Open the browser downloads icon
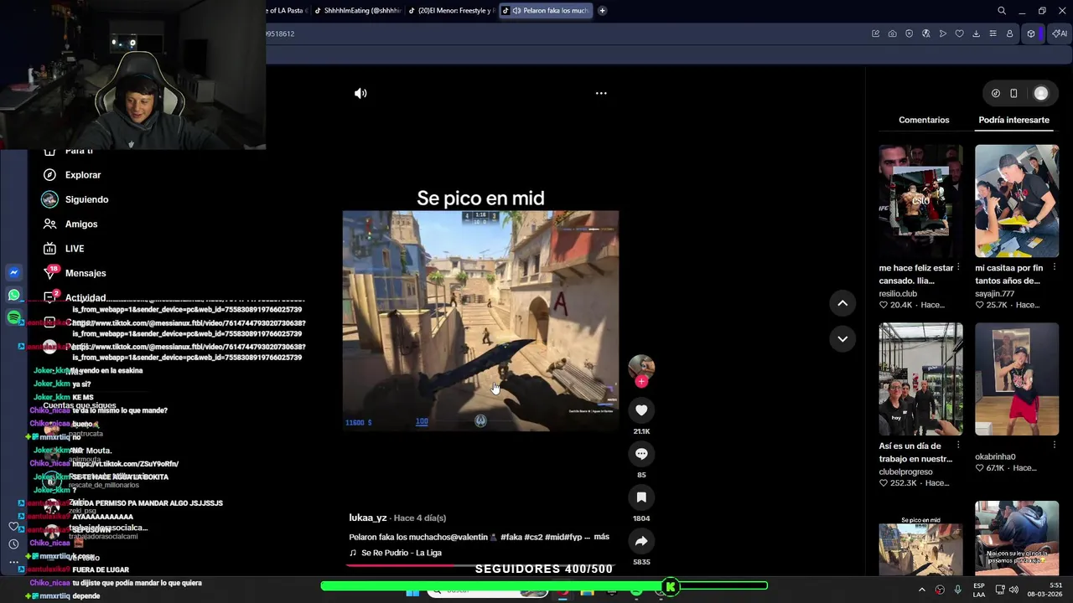Screen dimensions: 1073x603 point(976,33)
